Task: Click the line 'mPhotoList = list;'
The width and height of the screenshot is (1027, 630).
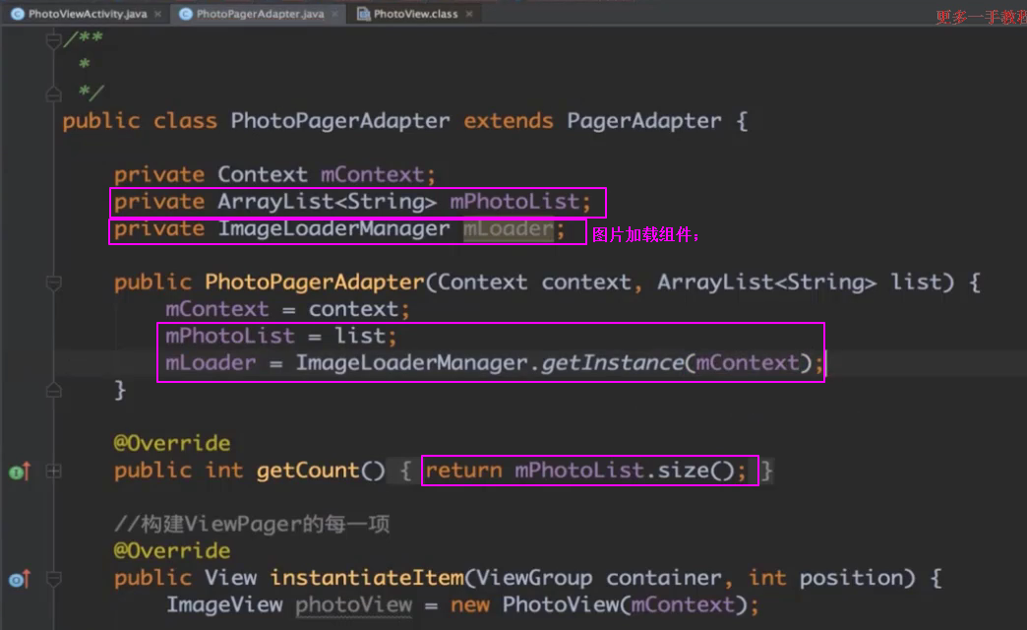Action: (281, 337)
